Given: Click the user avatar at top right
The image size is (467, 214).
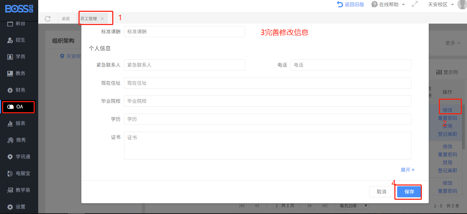Looking at the screenshot, I should tap(462, 4).
